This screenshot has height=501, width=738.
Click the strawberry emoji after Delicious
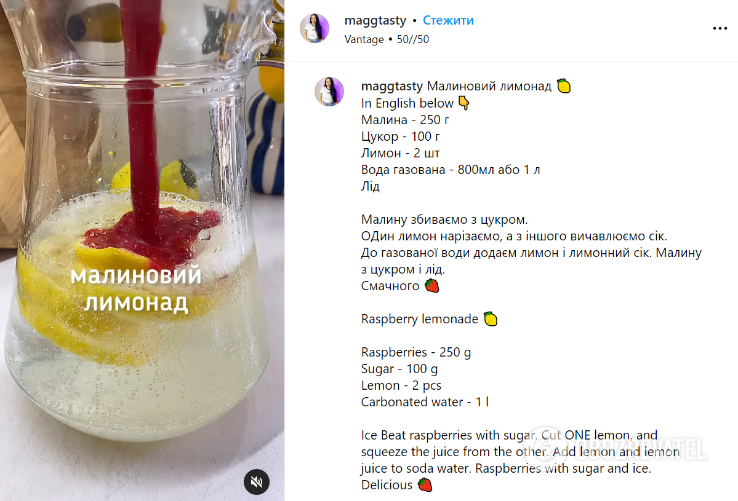point(425,484)
